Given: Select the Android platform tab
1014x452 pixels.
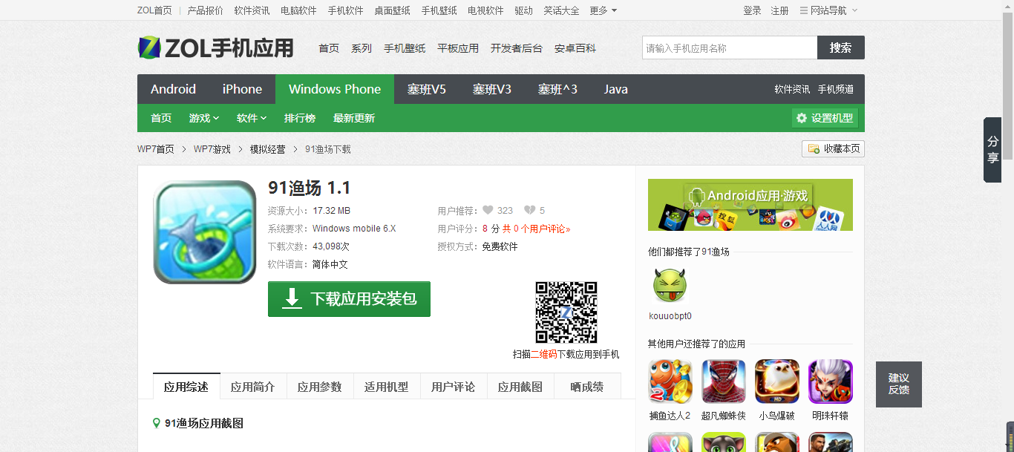Looking at the screenshot, I should (173, 89).
